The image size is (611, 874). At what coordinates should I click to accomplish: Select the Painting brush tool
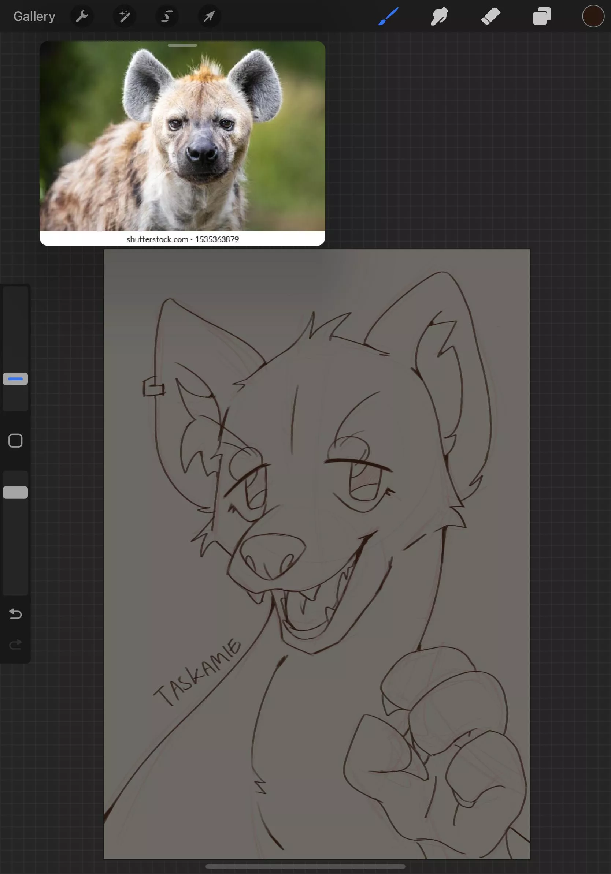coord(389,16)
